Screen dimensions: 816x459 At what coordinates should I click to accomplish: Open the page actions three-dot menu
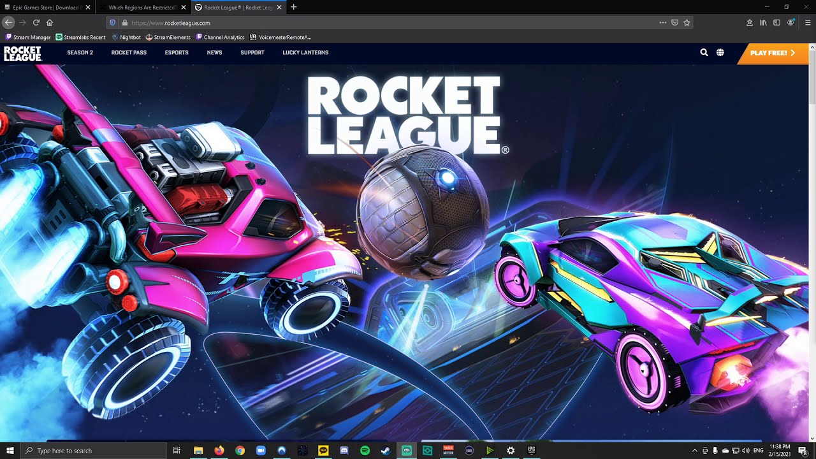(663, 22)
